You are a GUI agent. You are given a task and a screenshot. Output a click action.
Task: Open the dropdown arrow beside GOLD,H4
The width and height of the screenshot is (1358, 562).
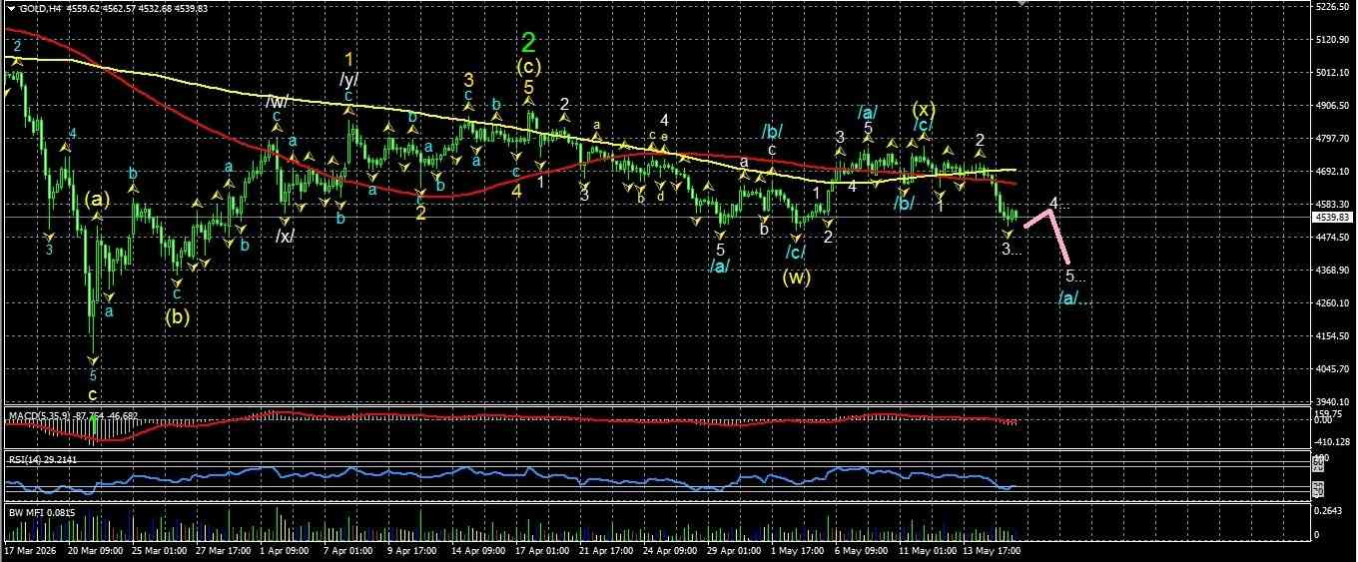tap(11, 8)
